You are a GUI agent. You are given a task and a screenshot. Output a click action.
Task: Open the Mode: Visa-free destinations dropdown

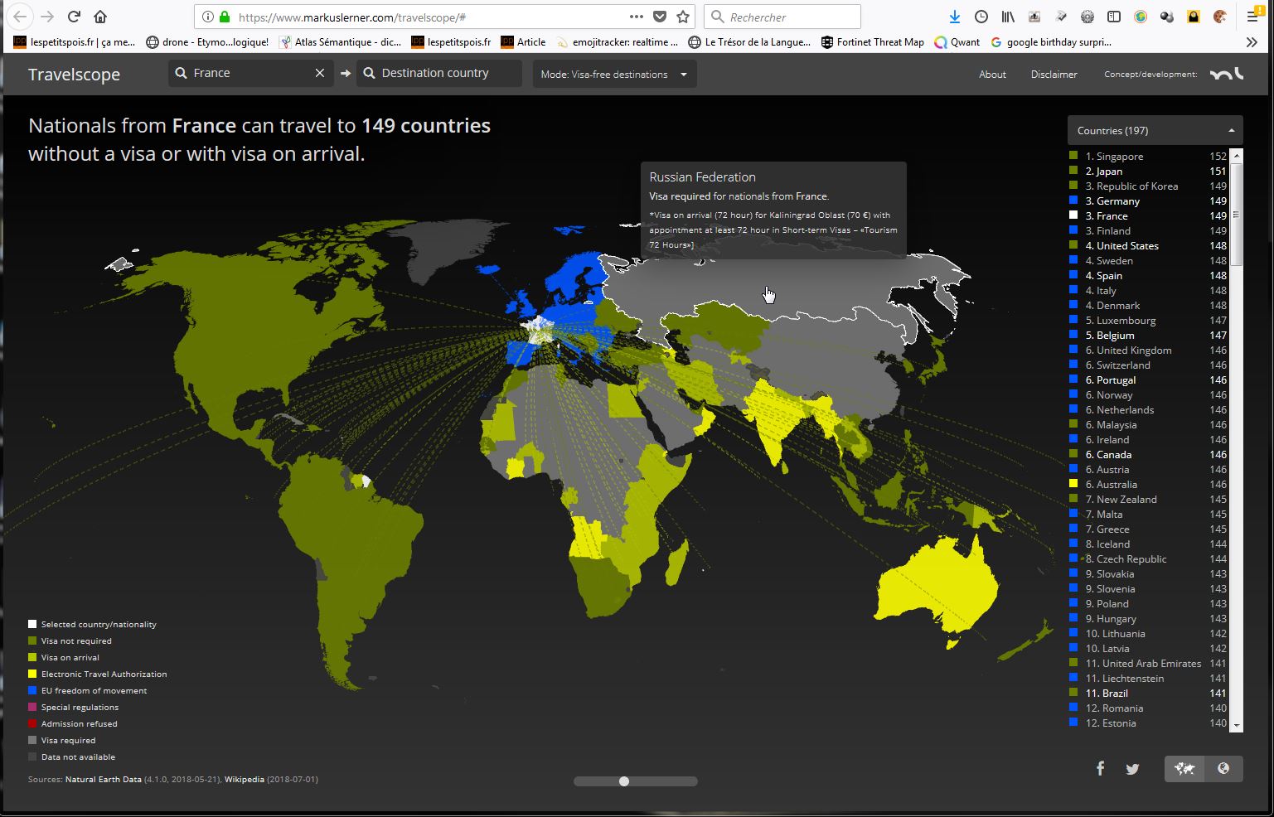[613, 74]
